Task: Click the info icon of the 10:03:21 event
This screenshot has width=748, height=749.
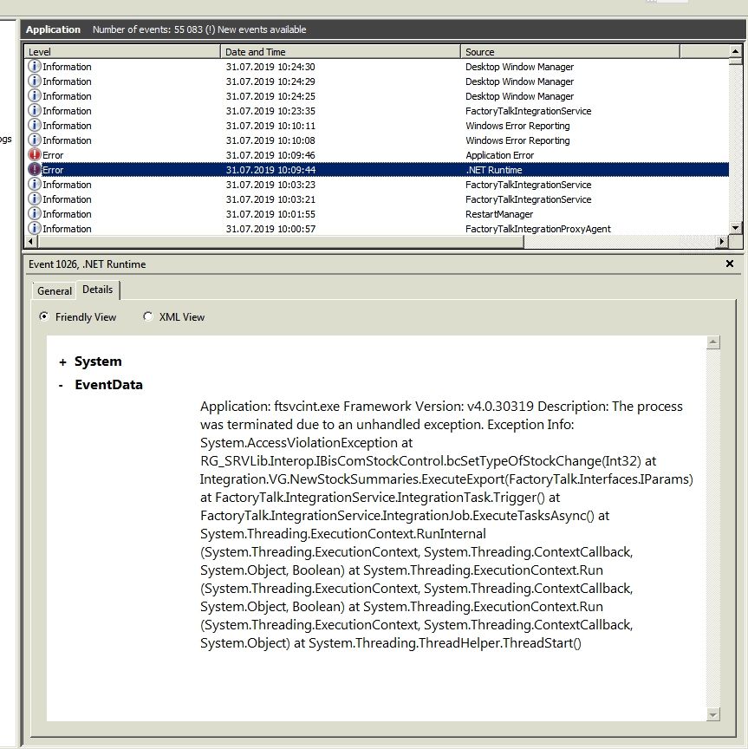Action: pyautogui.click(x=35, y=199)
